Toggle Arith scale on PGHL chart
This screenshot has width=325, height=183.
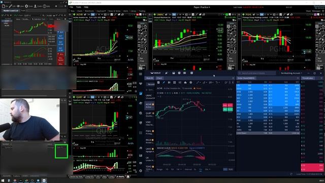tap(308, 60)
